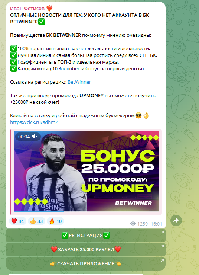Click ЗАБРАТЬ 25.000 РУБЛЕЙ button

click(x=86, y=249)
